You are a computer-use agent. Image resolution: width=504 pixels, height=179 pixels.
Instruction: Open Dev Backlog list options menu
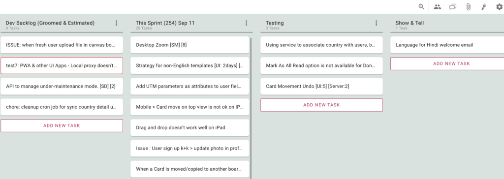click(116, 23)
